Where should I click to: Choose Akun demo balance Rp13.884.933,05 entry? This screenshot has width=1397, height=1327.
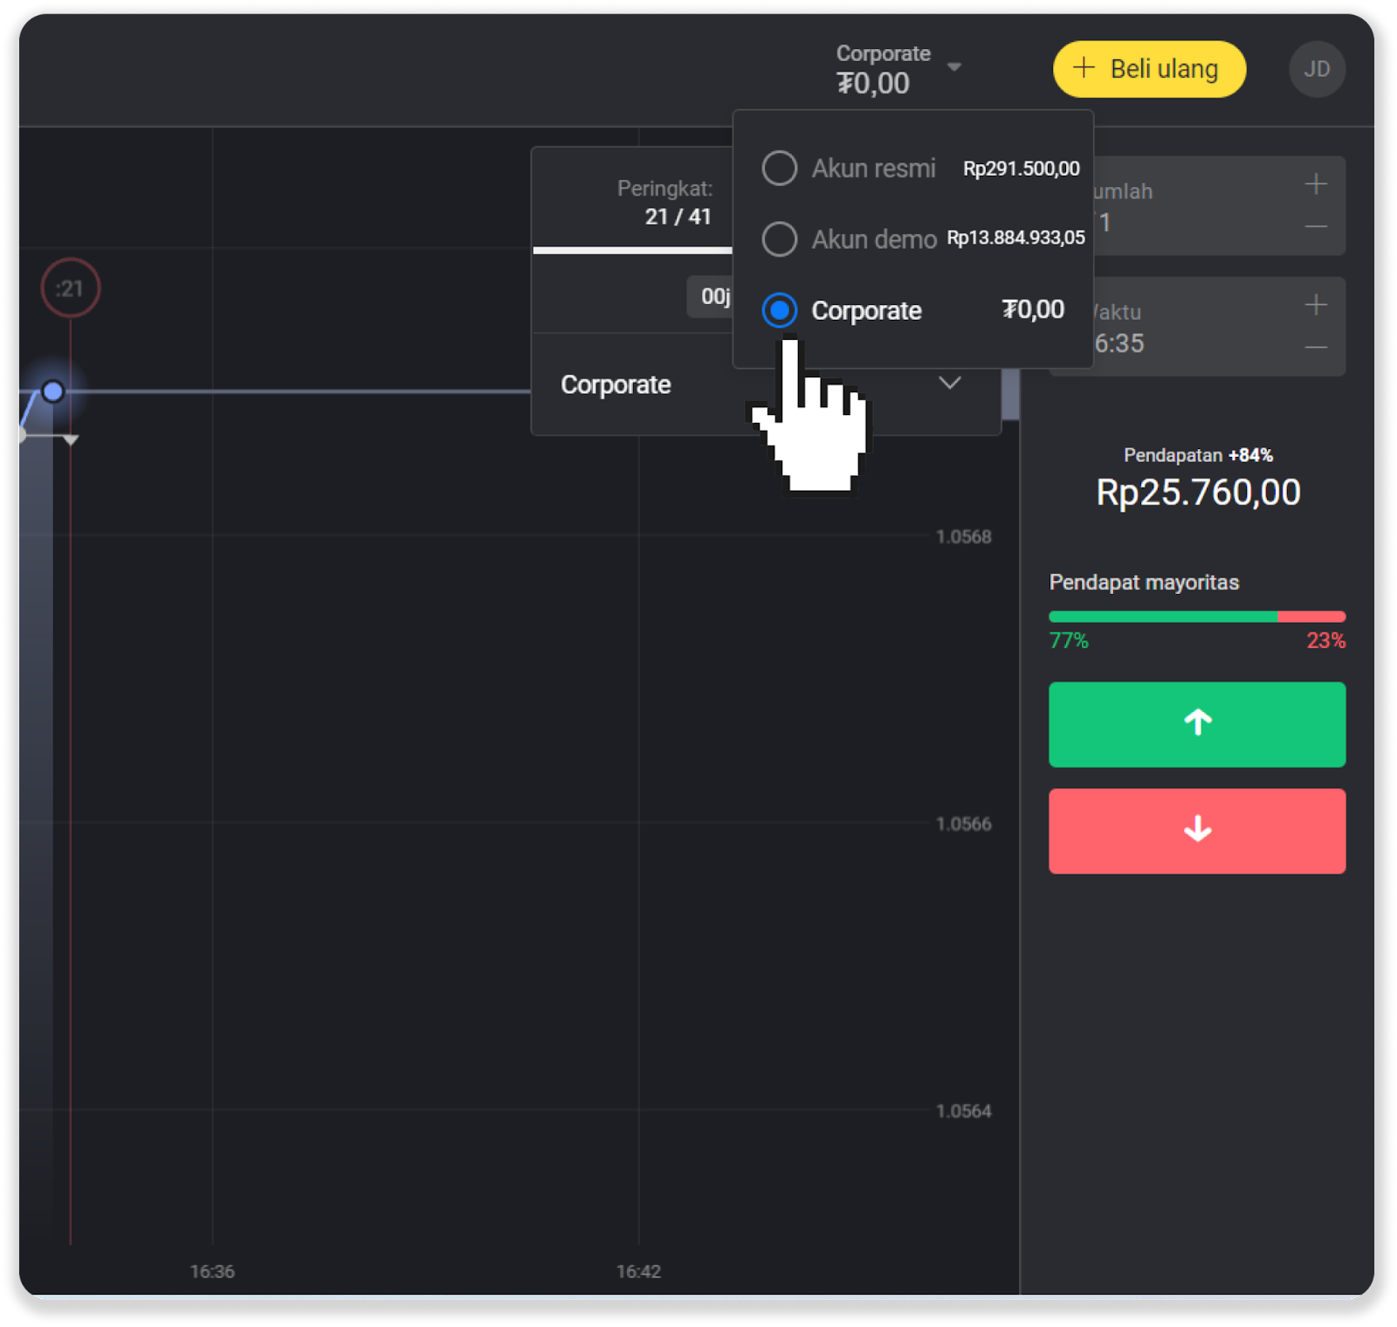1015,238
